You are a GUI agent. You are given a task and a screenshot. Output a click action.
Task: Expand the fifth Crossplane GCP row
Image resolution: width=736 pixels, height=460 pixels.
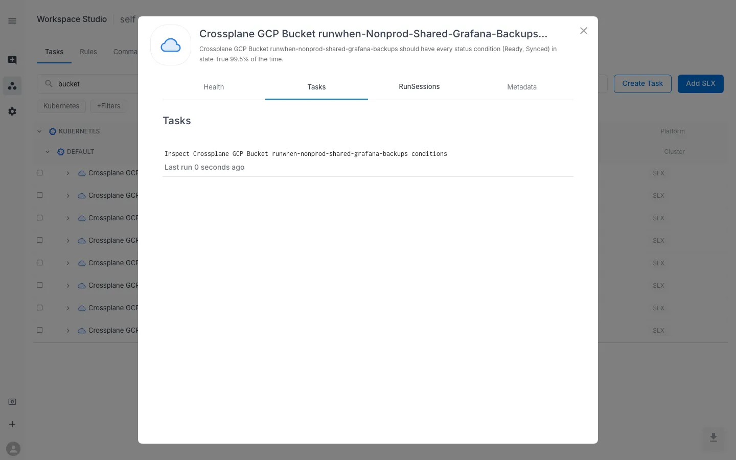[x=68, y=263]
